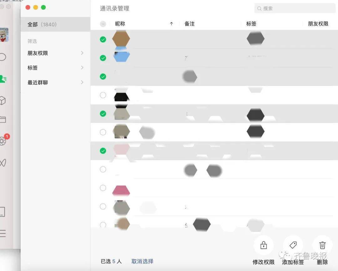Click inside the 搜索 search field
Viewport: 338px width, 271px height.
(x=294, y=8)
